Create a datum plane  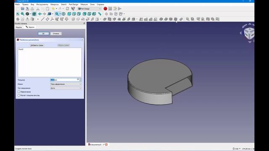47,19
